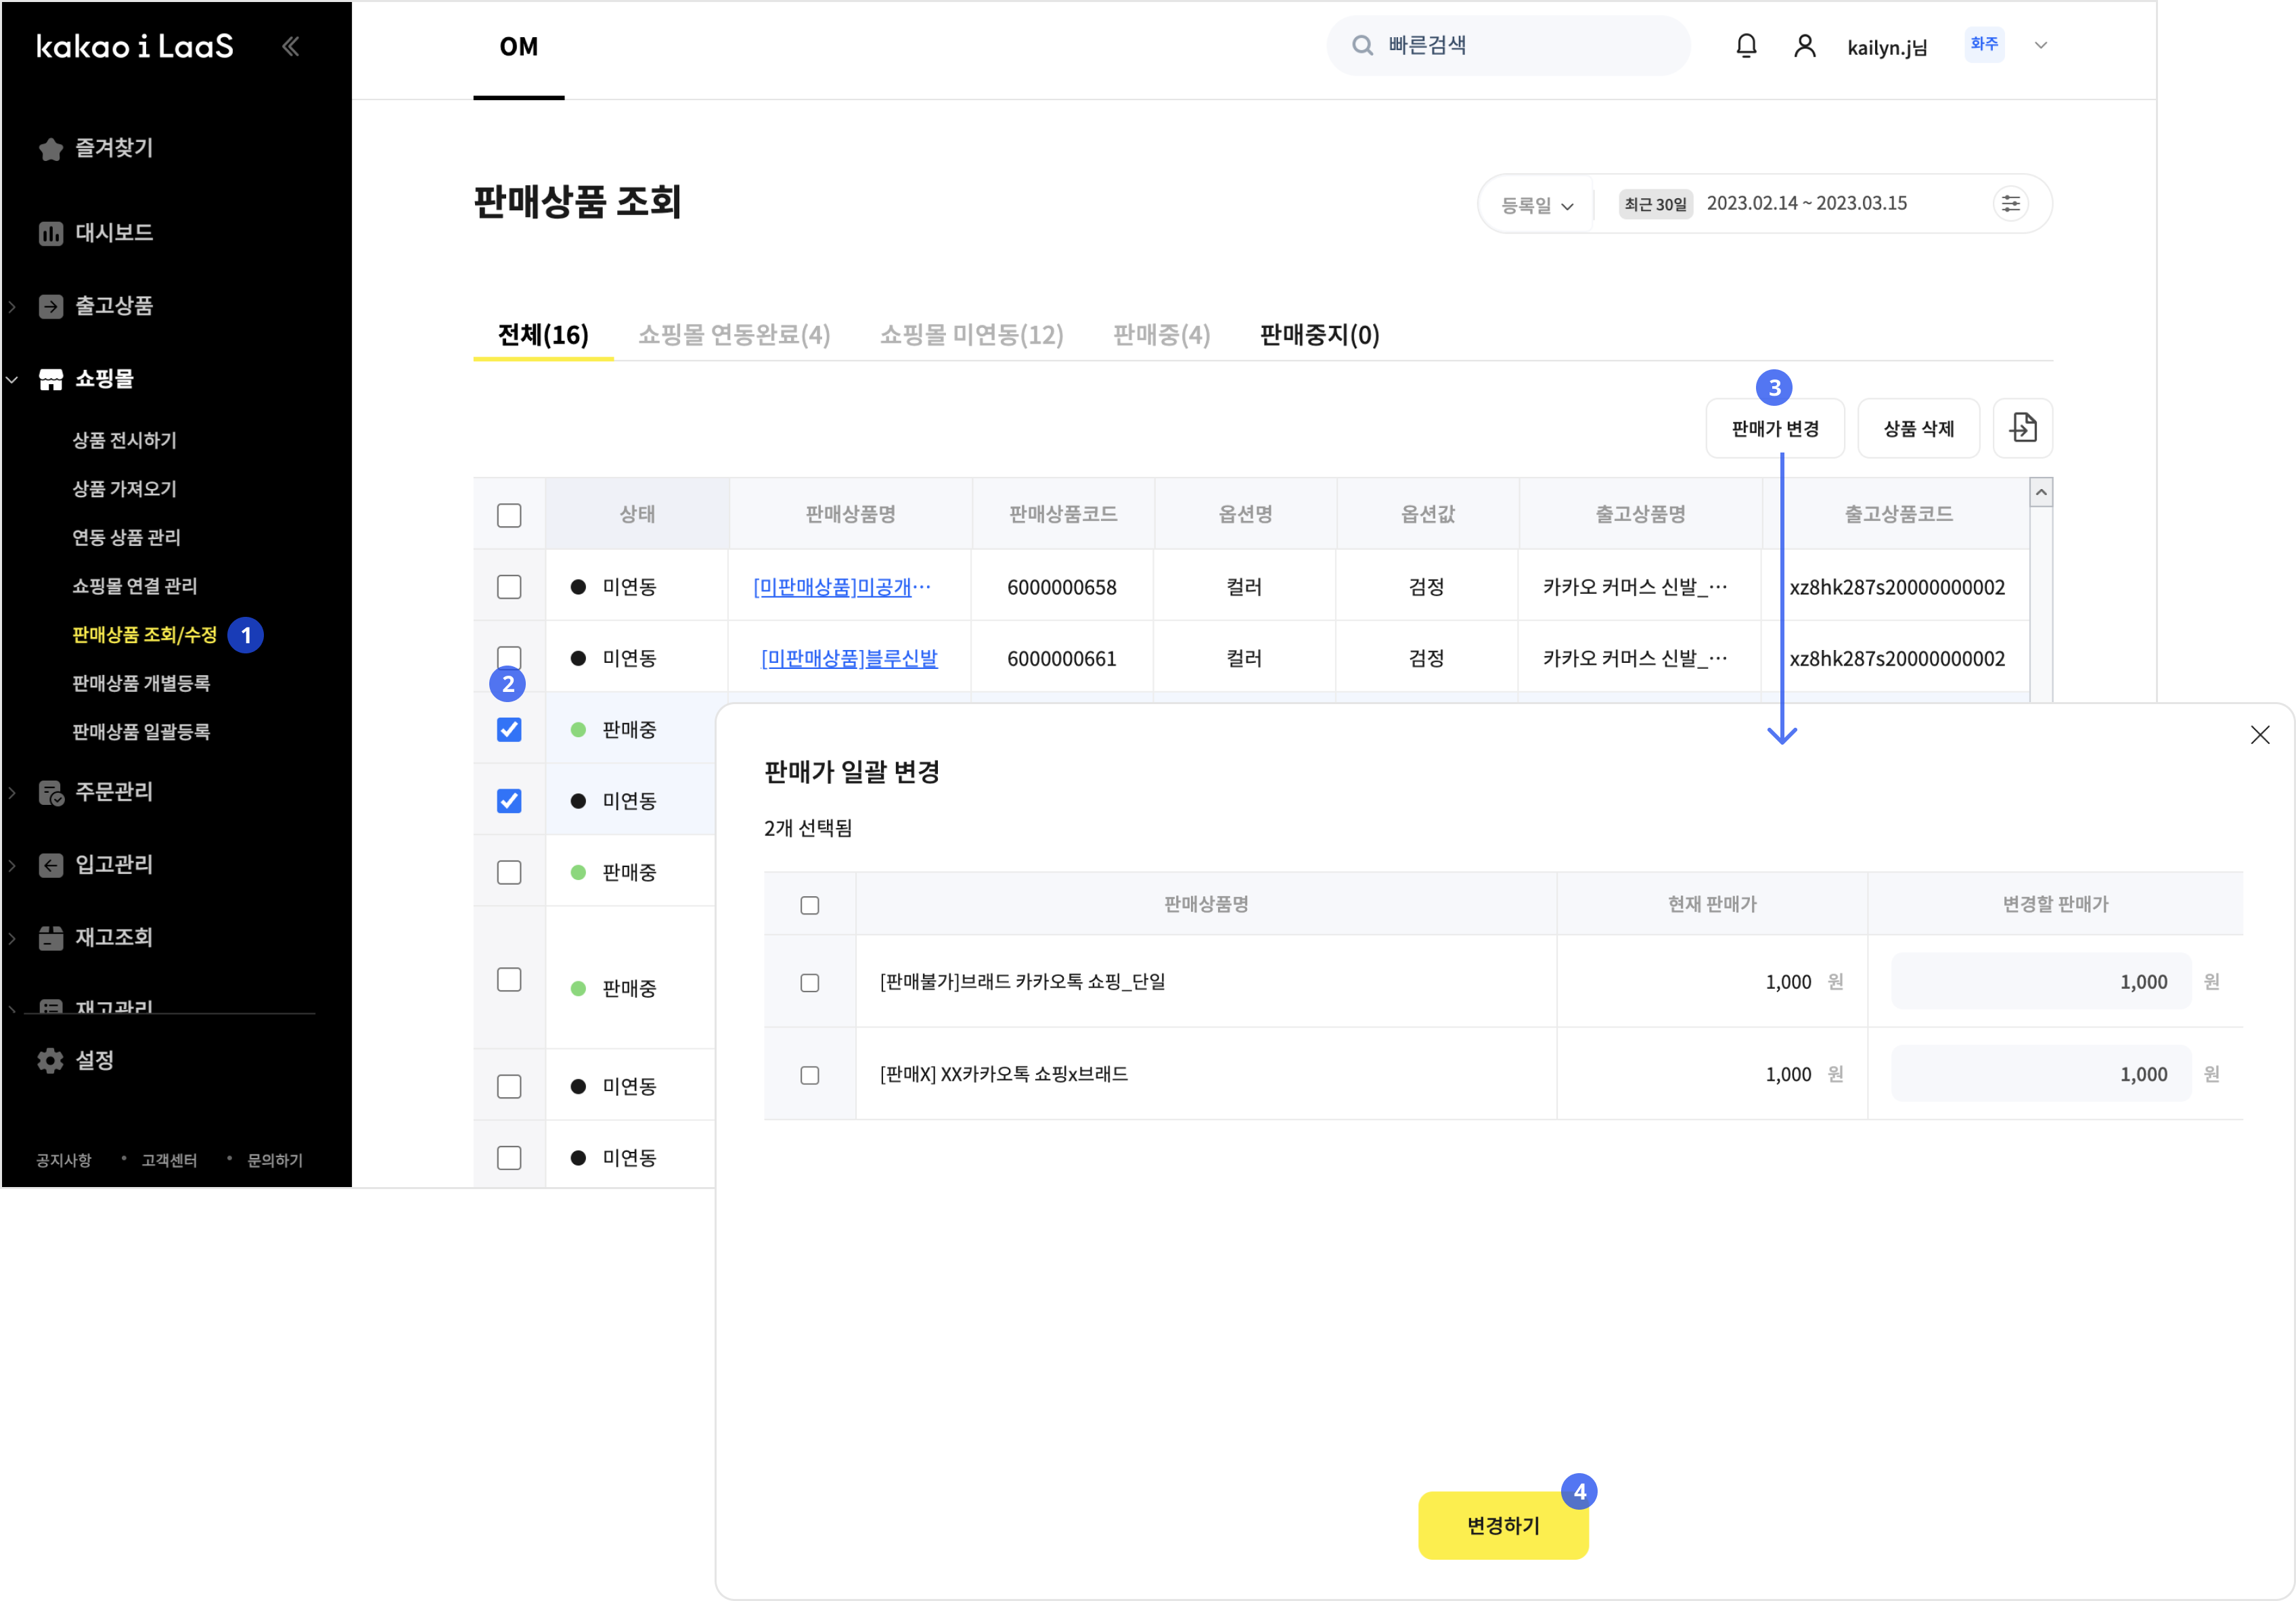
Task: Click the yellow 변경하기 button
Action: [1502, 1525]
